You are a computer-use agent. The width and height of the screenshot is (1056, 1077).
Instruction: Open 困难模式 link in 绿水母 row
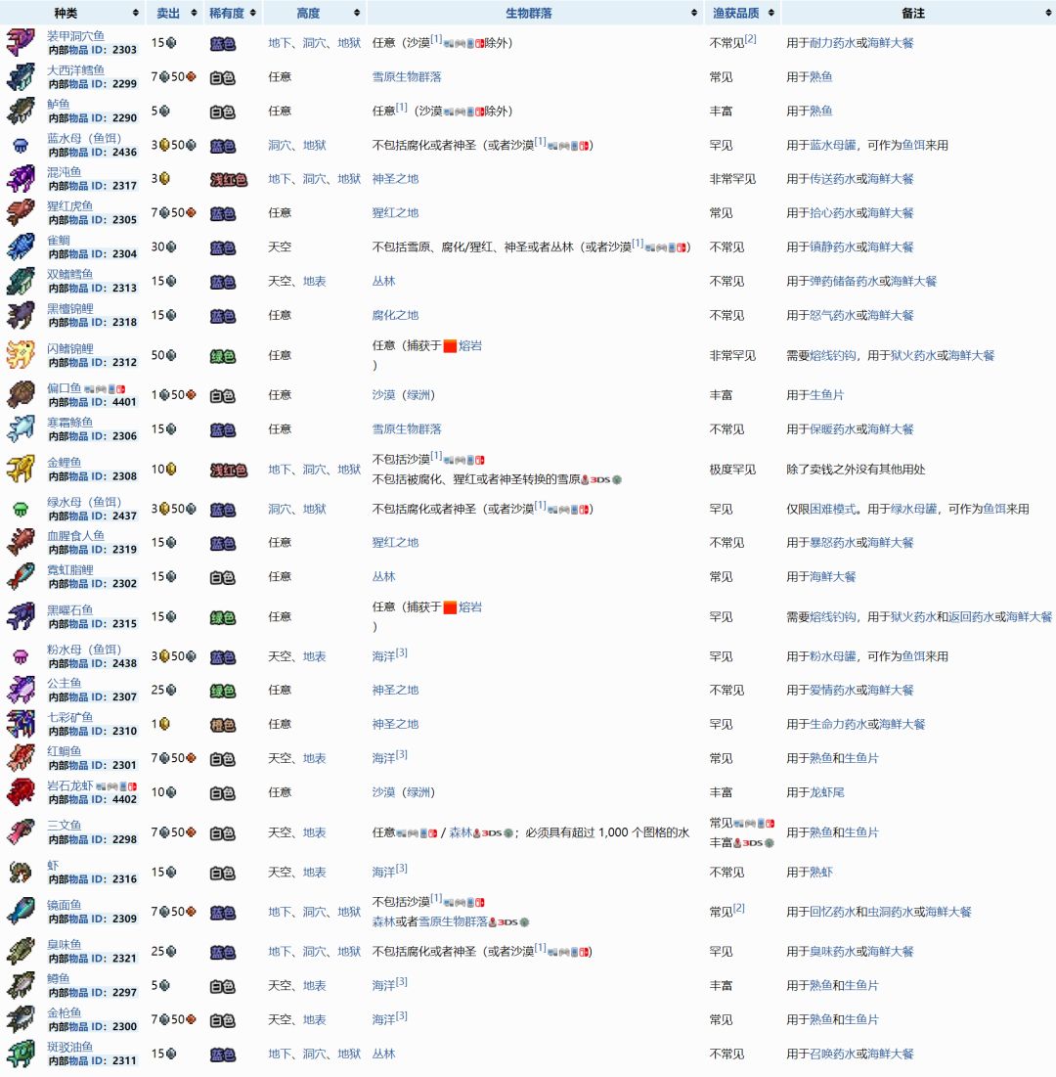832,509
